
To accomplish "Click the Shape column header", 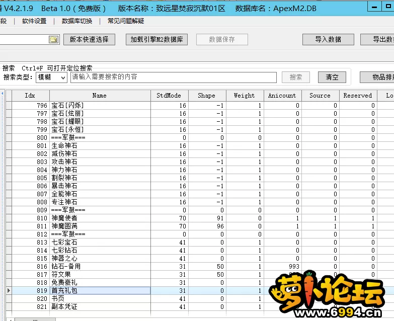I will (x=207, y=96).
